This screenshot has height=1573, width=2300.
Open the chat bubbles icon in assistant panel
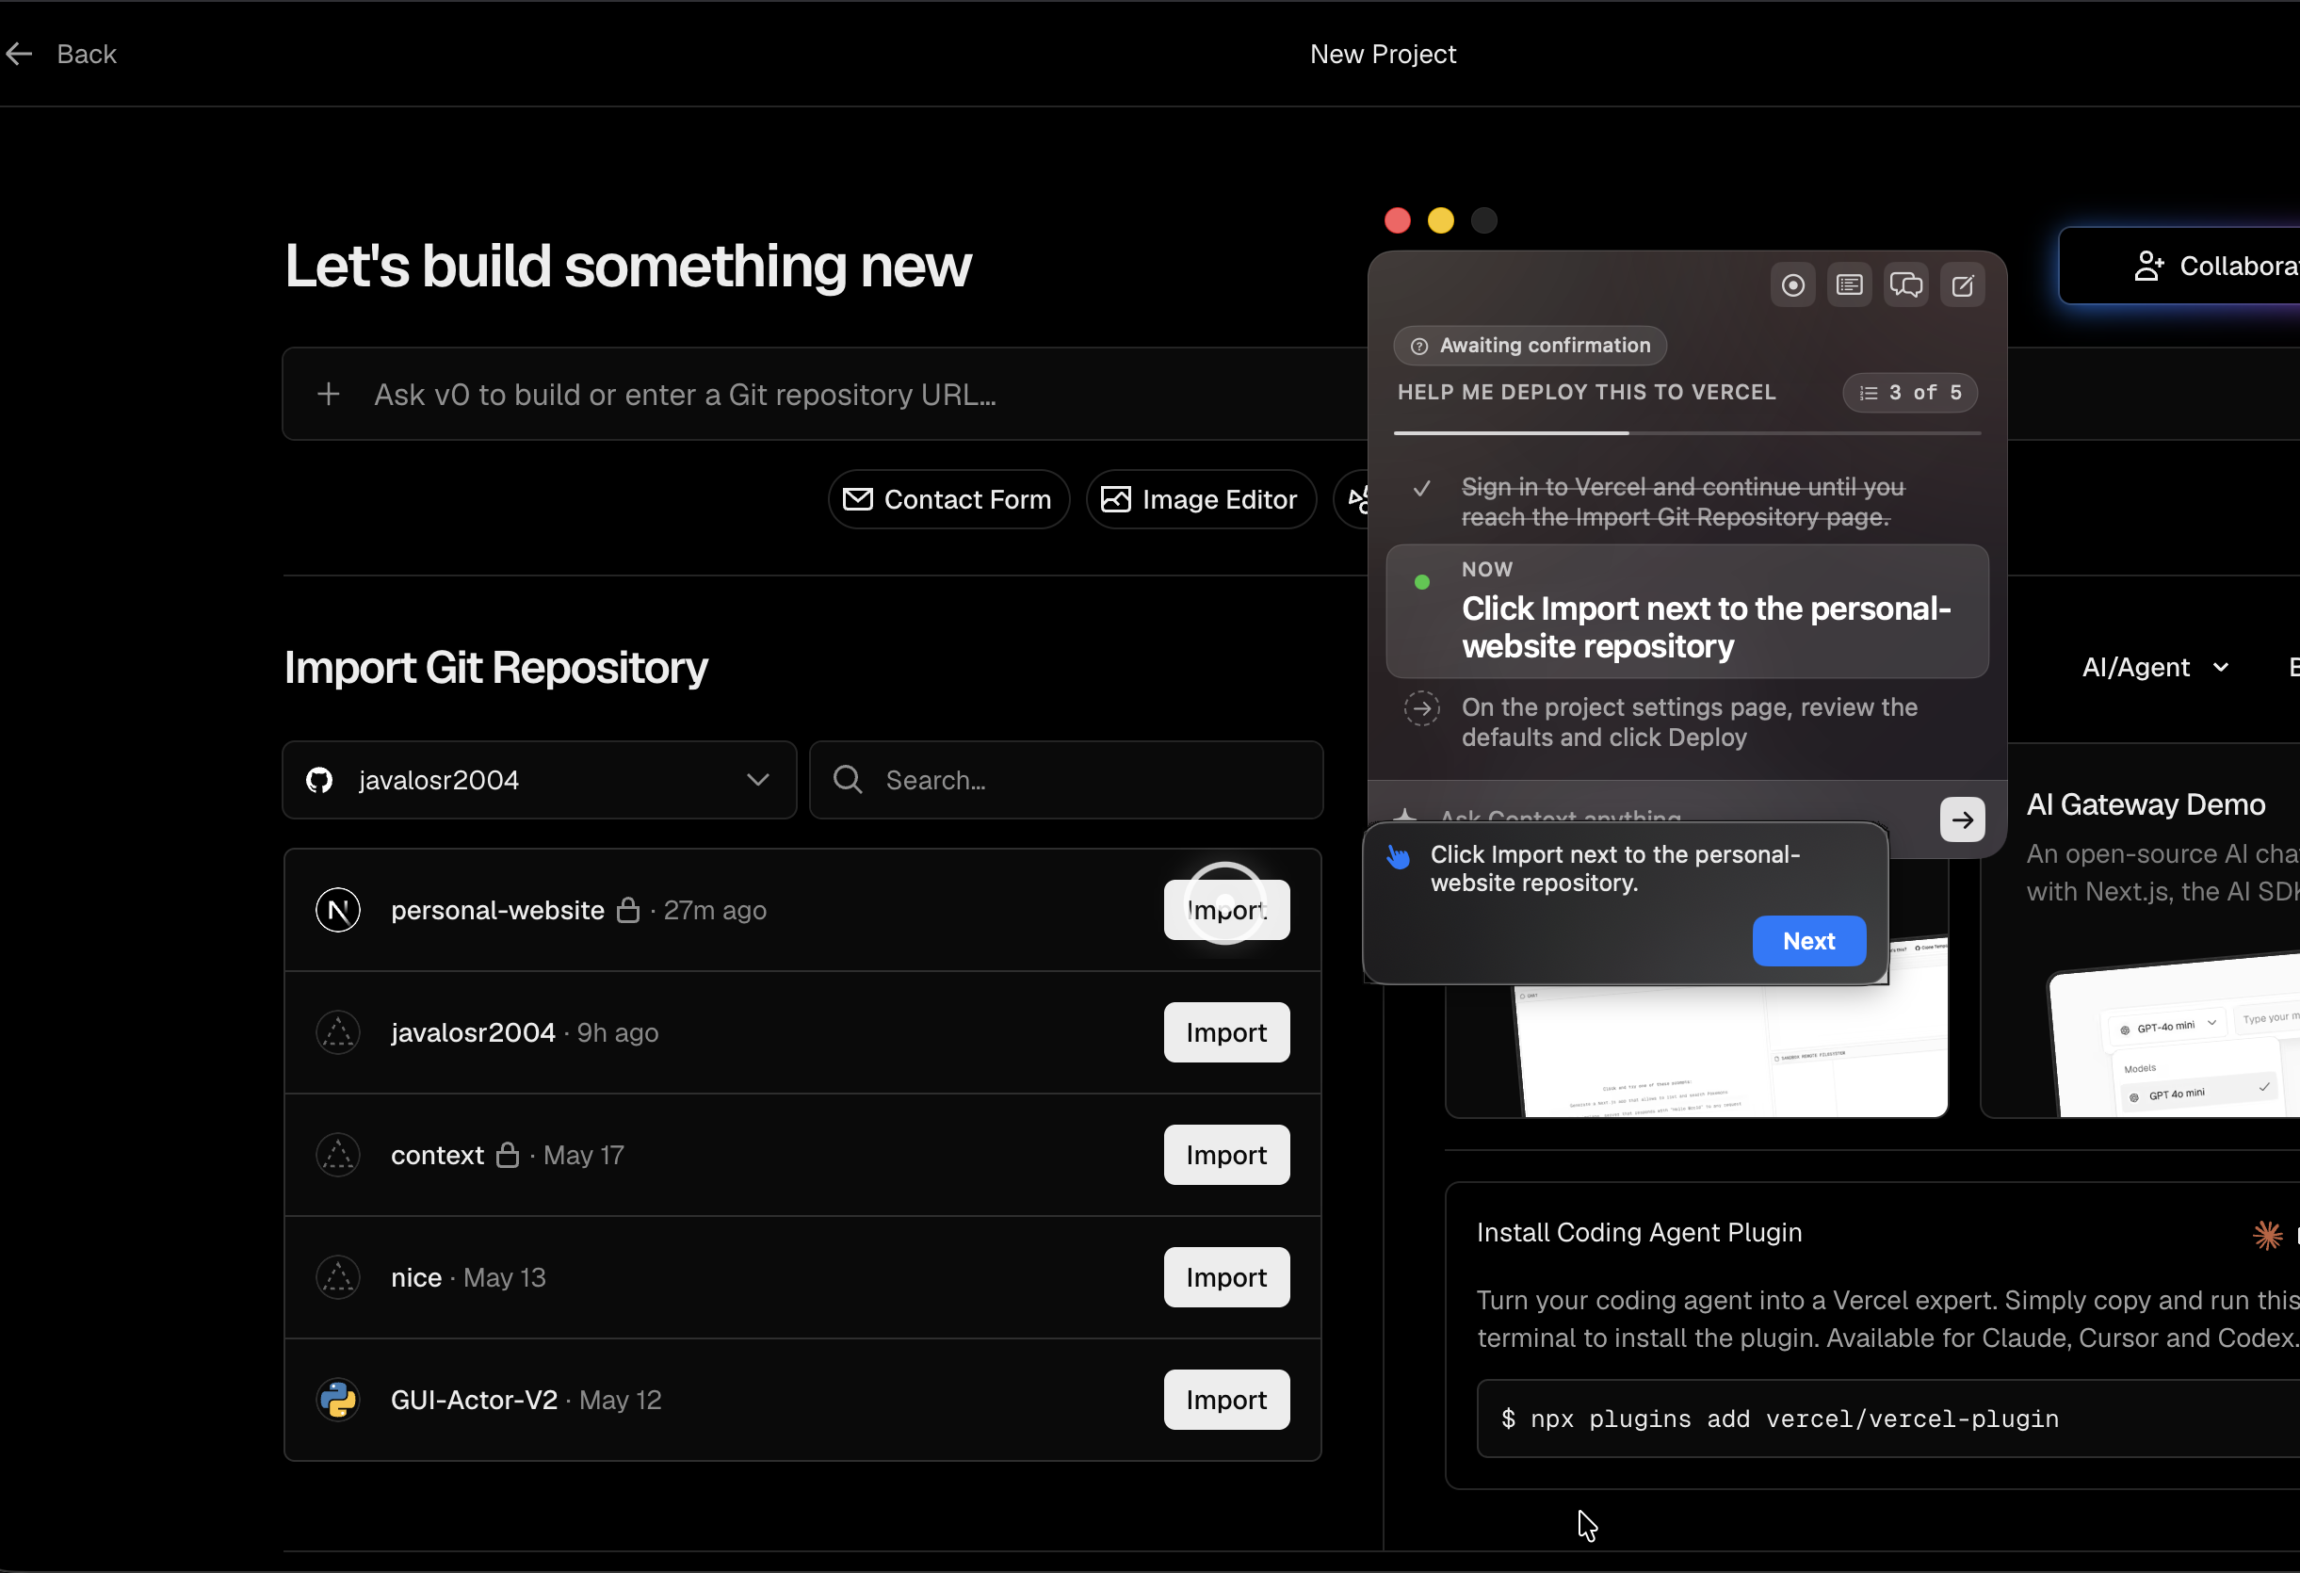click(1906, 285)
